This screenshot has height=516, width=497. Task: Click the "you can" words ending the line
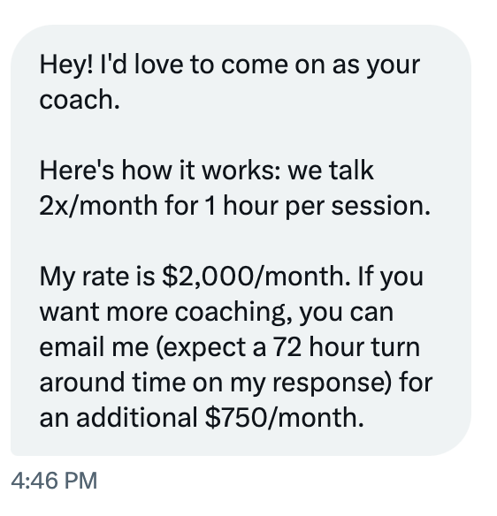[x=347, y=314]
